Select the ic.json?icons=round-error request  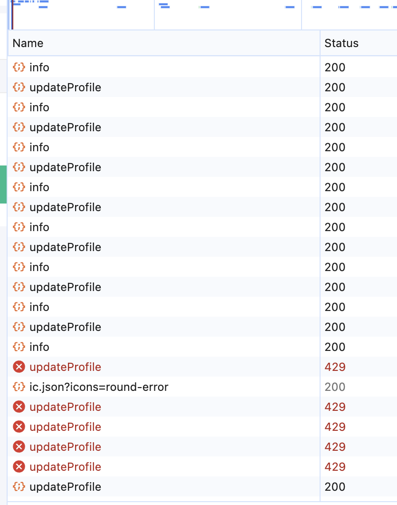click(x=99, y=387)
